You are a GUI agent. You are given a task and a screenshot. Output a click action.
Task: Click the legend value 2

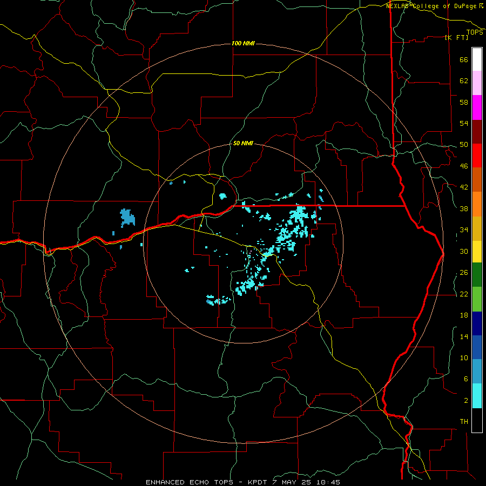click(x=465, y=401)
